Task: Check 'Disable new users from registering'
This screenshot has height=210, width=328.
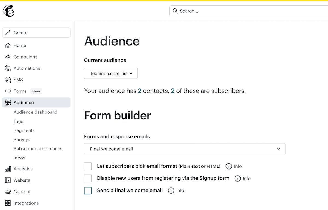Action: click(88, 178)
